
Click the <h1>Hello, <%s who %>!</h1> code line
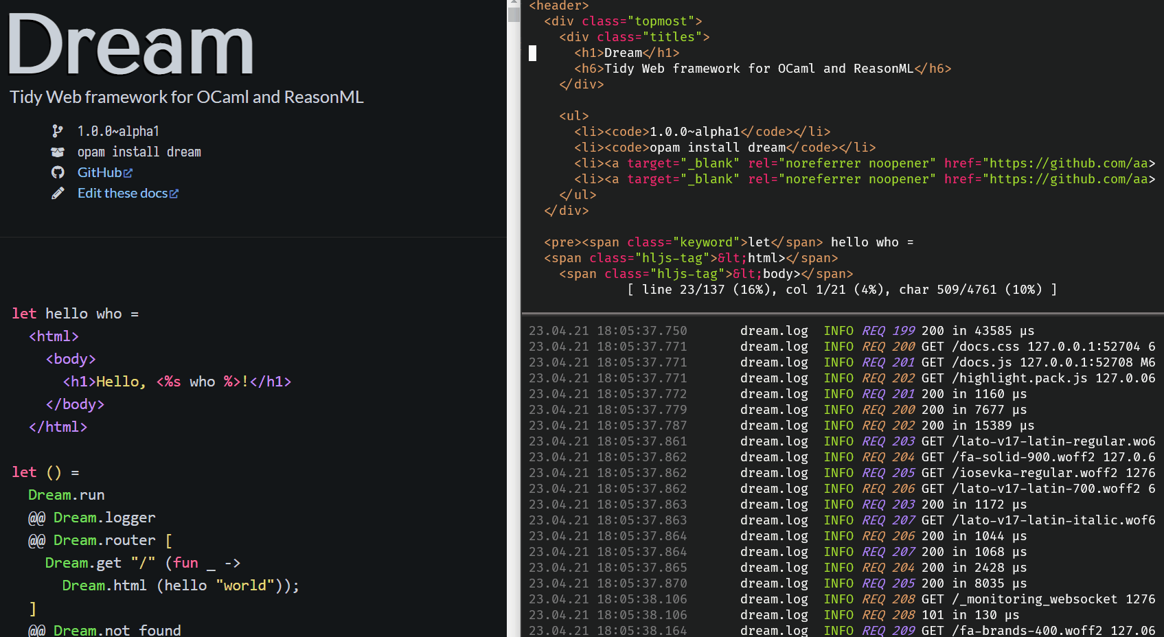[x=177, y=382]
